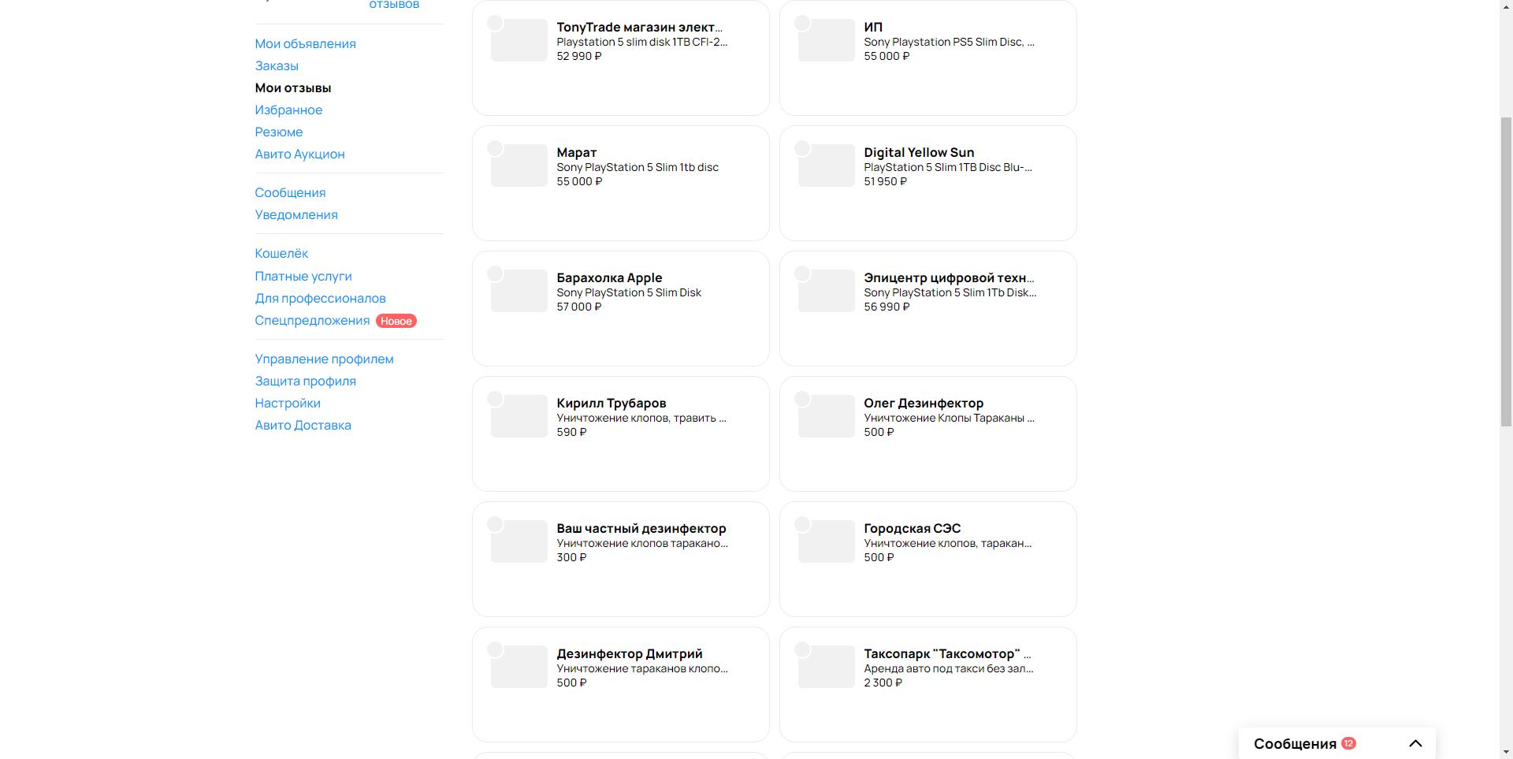The width and height of the screenshot is (1513, 759).
Task: Select Мои отзывы menu item
Action: tap(293, 88)
